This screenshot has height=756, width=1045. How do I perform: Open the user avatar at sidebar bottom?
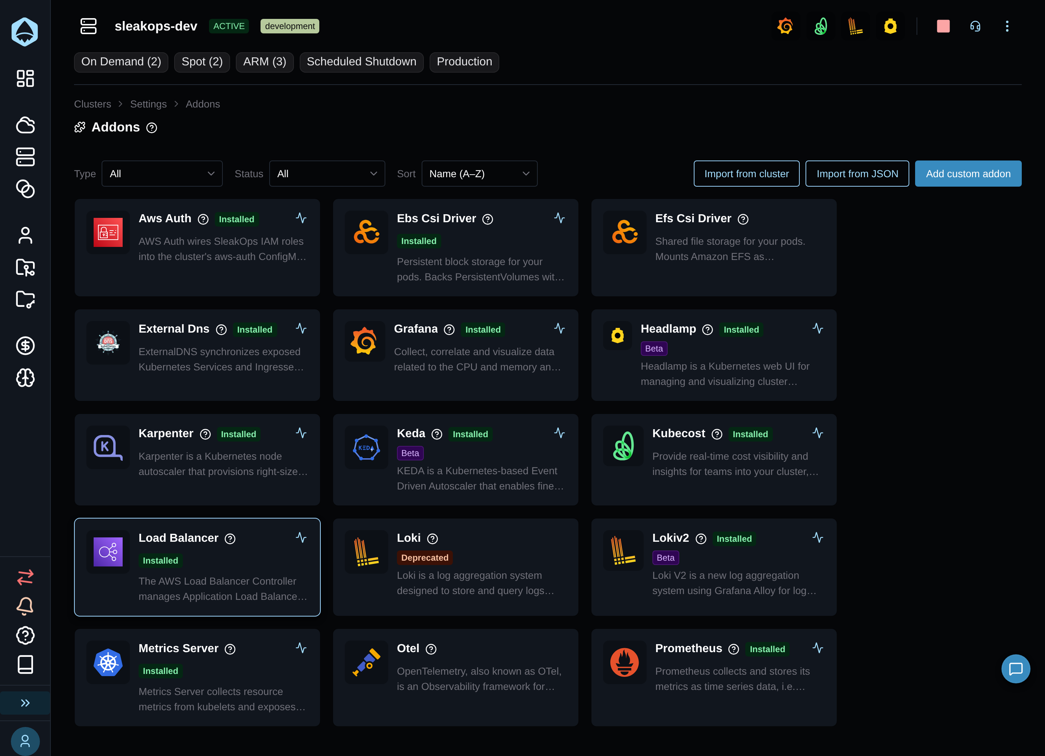tap(25, 741)
